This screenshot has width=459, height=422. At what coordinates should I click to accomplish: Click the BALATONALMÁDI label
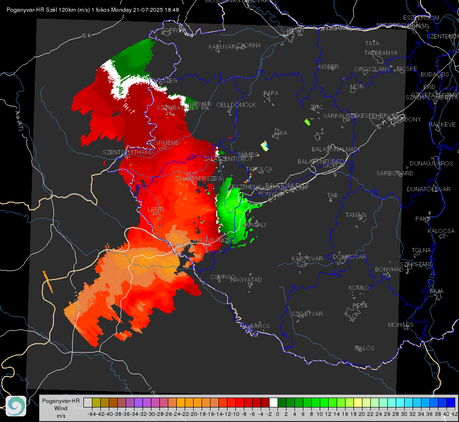click(x=336, y=150)
